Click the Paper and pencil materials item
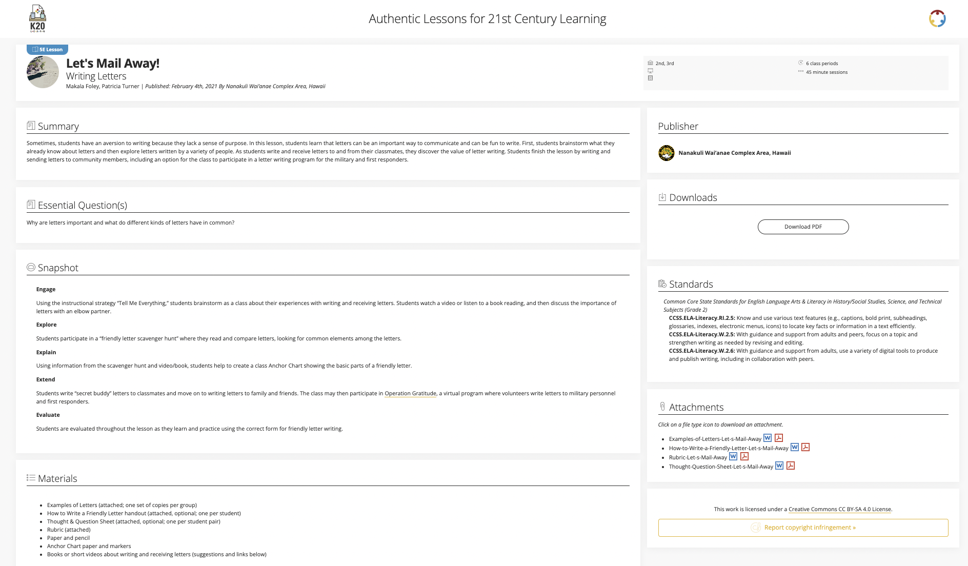This screenshot has height=566, width=968. click(68, 538)
